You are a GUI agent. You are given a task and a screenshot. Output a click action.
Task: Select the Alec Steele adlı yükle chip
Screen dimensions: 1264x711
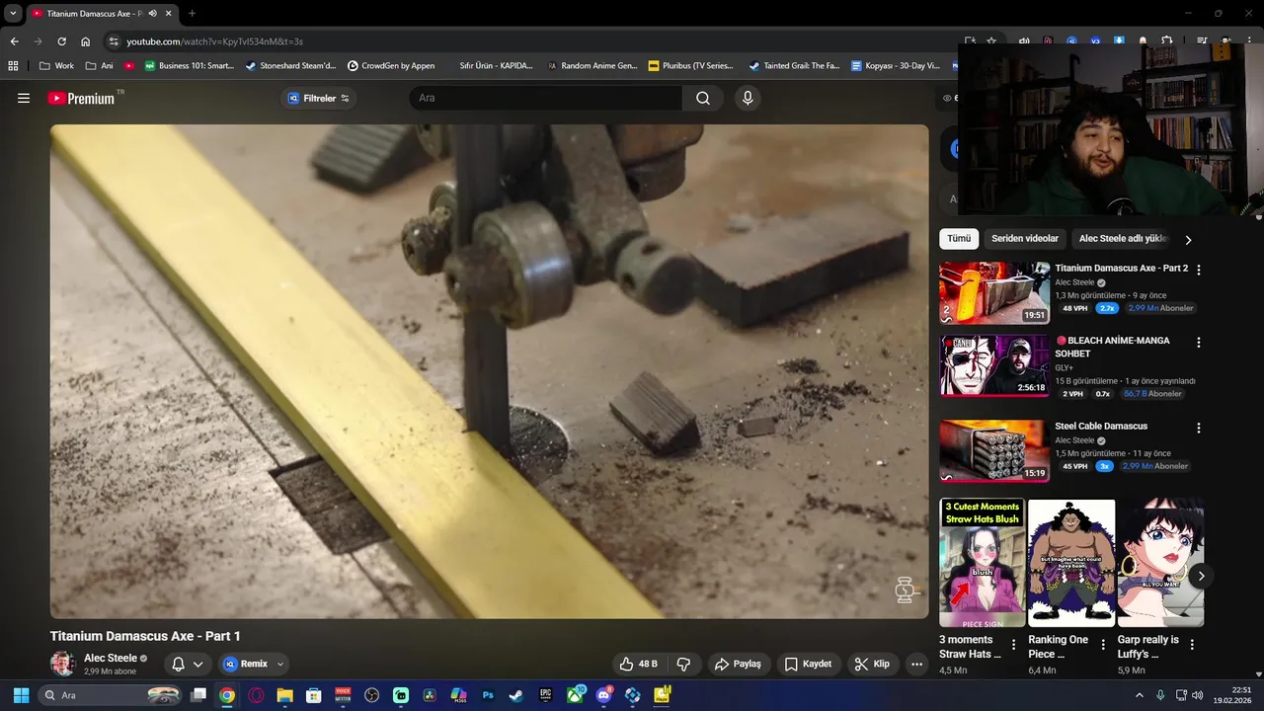pyautogui.click(x=1123, y=238)
